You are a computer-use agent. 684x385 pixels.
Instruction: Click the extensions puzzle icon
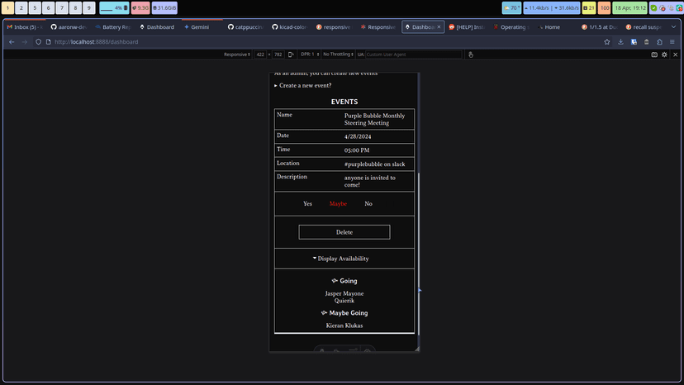(659, 42)
